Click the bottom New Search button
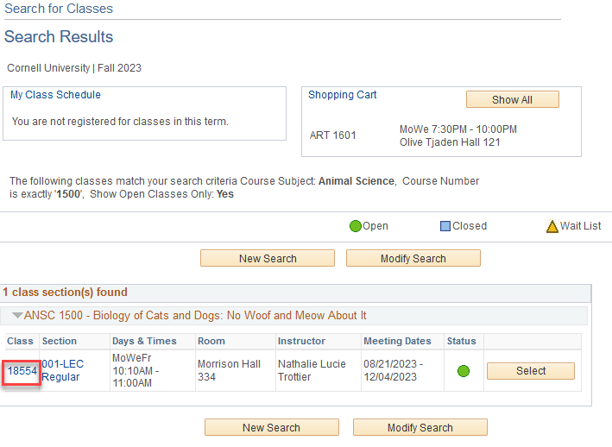Viewport: 612px width, 447px height. [x=271, y=427]
